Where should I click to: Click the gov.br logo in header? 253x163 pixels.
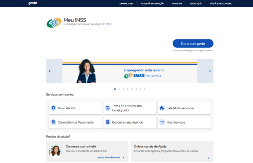coord(33,3)
